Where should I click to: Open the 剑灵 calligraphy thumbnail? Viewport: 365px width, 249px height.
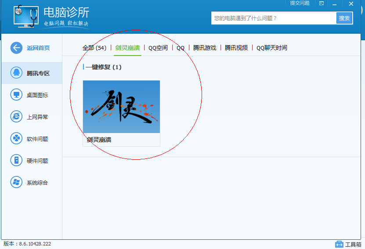click(121, 107)
